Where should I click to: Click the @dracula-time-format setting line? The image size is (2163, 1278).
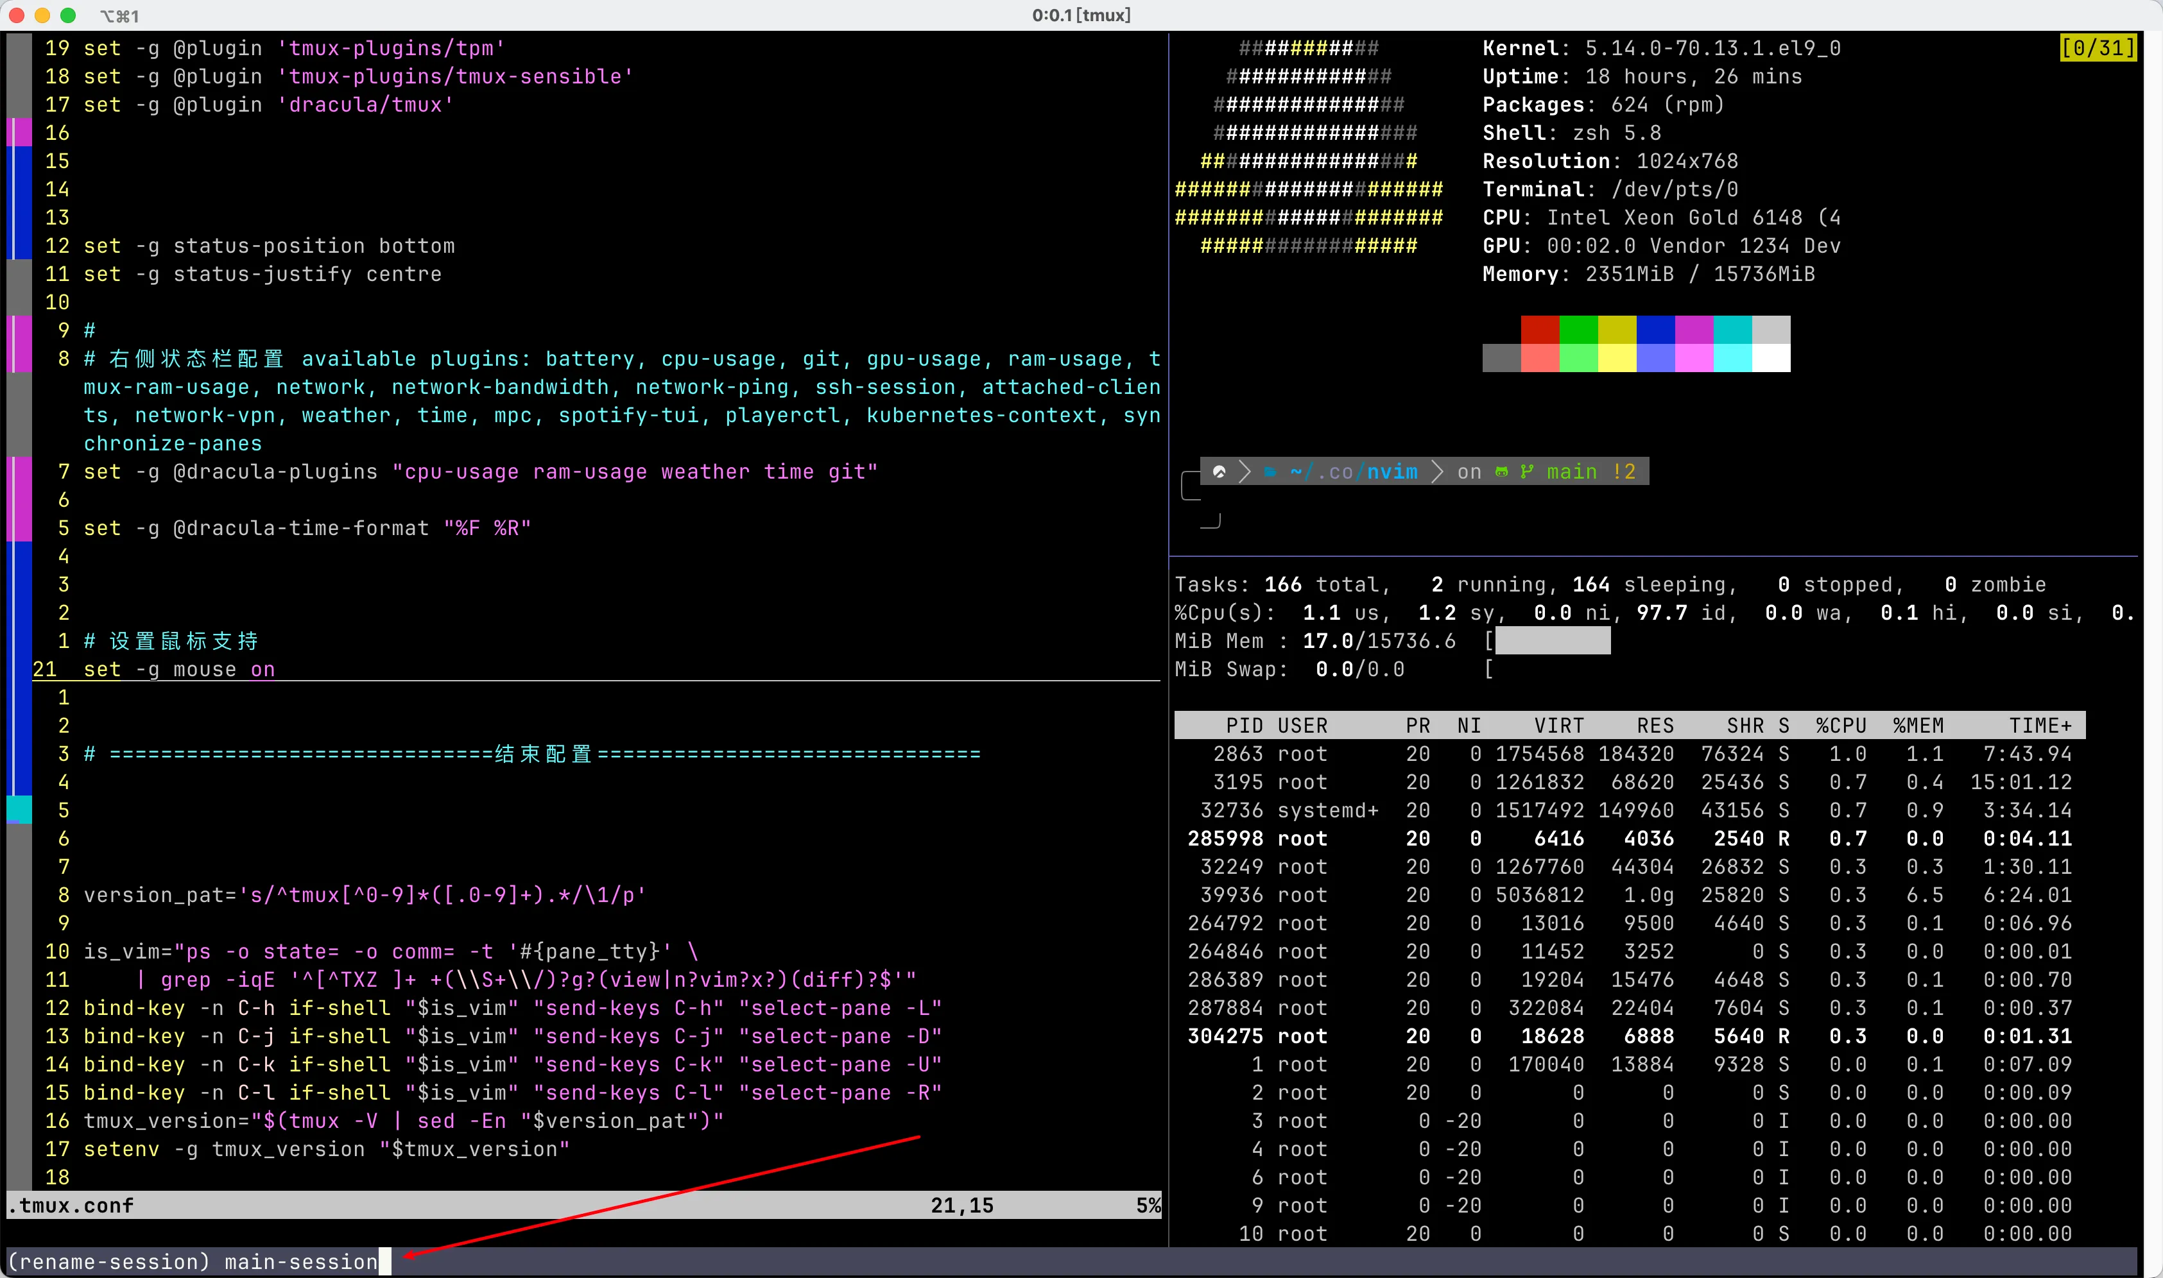pyautogui.click(x=307, y=528)
